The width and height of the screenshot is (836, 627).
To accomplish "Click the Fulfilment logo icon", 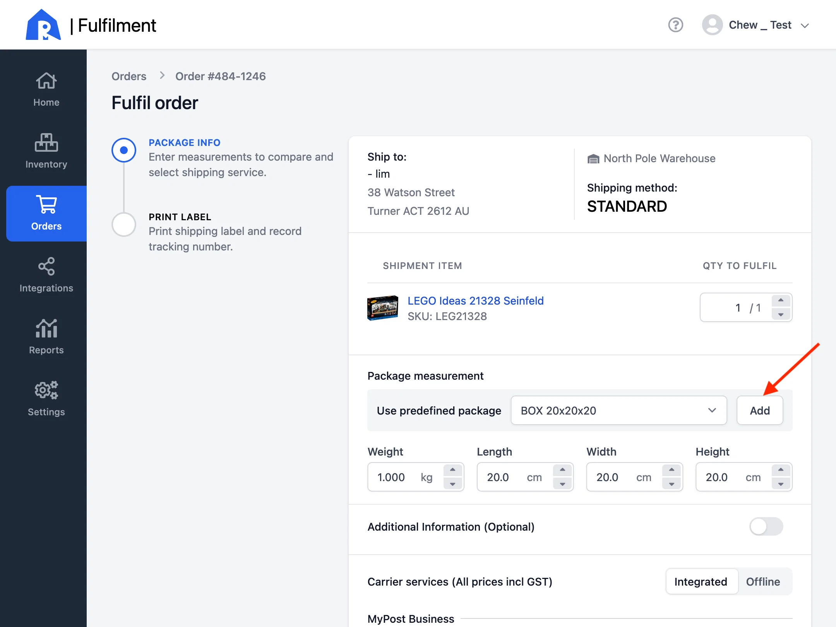I will [x=43, y=24].
